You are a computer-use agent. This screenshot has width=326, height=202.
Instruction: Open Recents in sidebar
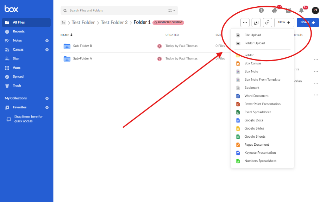19,31
